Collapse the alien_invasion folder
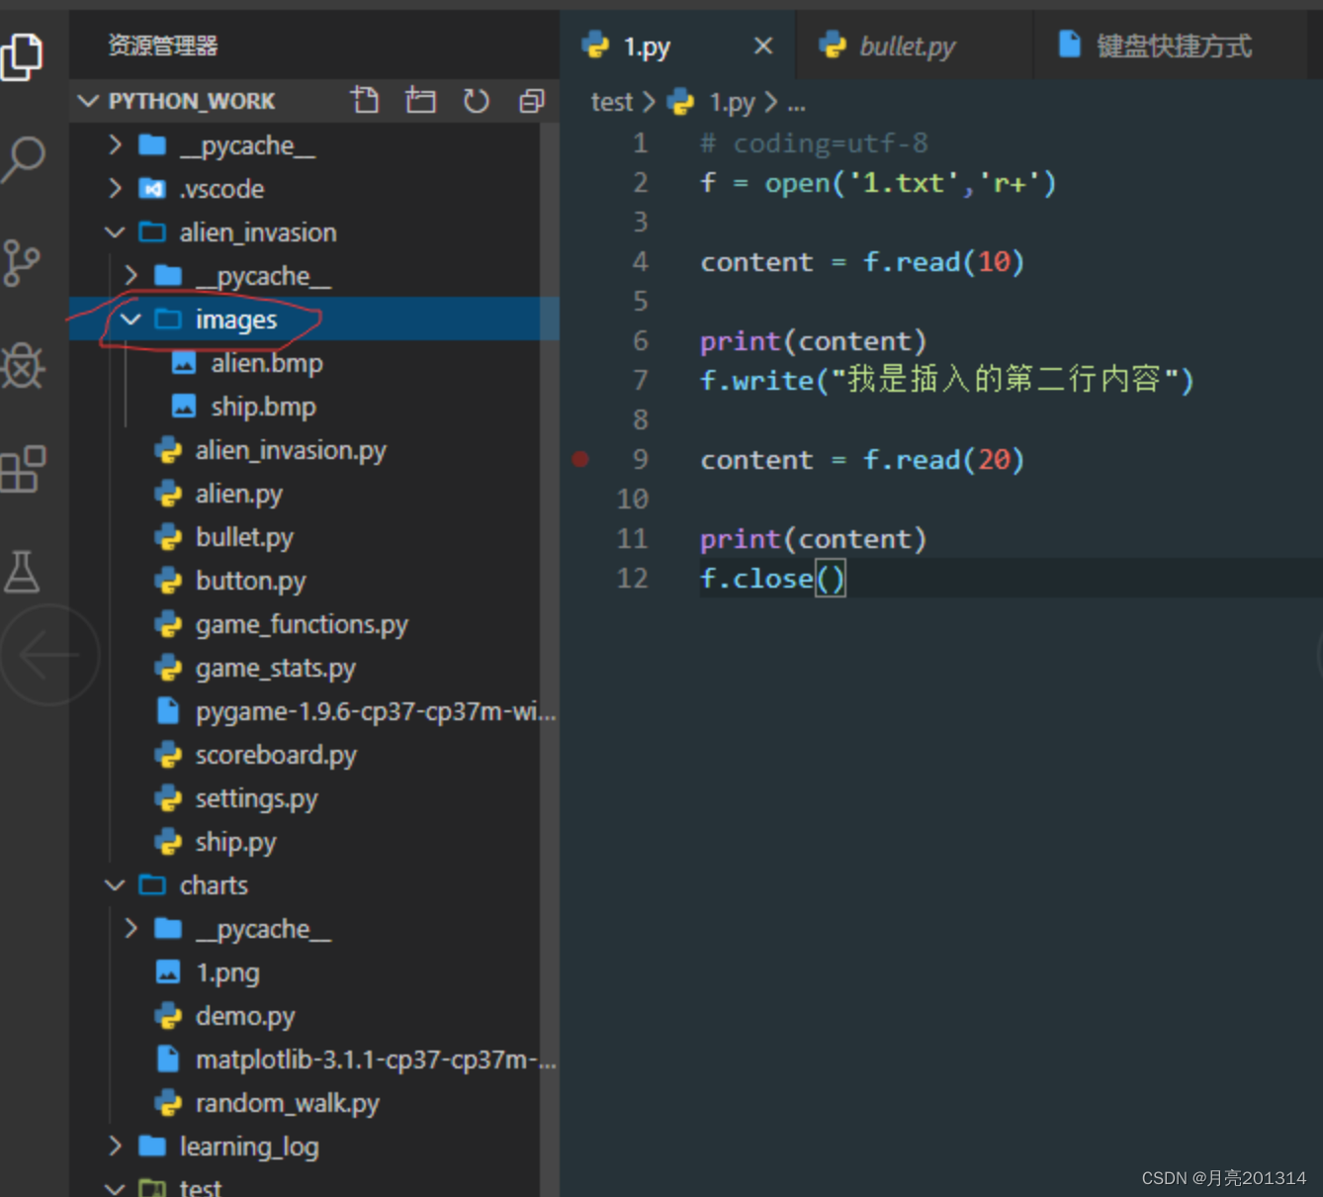1323x1197 pixels. pos(115,232)
